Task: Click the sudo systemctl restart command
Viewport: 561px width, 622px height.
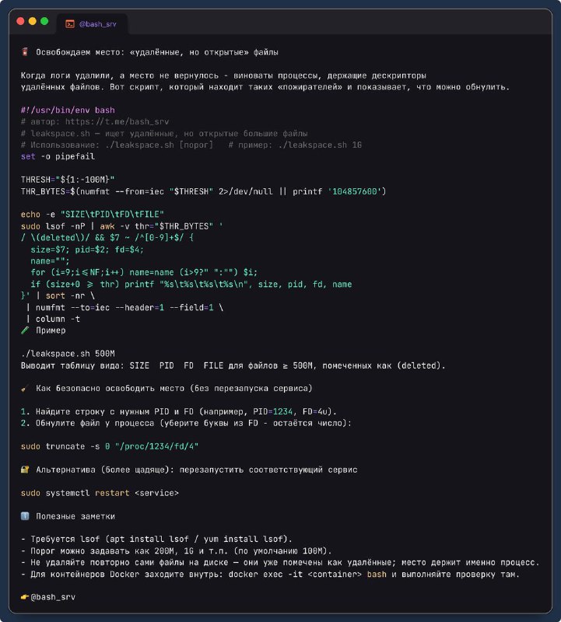Action: [100, 493]
